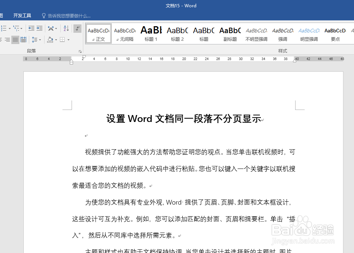The image size is (354, 253).
Task: Align text to the right
Action: click(7, 40)
